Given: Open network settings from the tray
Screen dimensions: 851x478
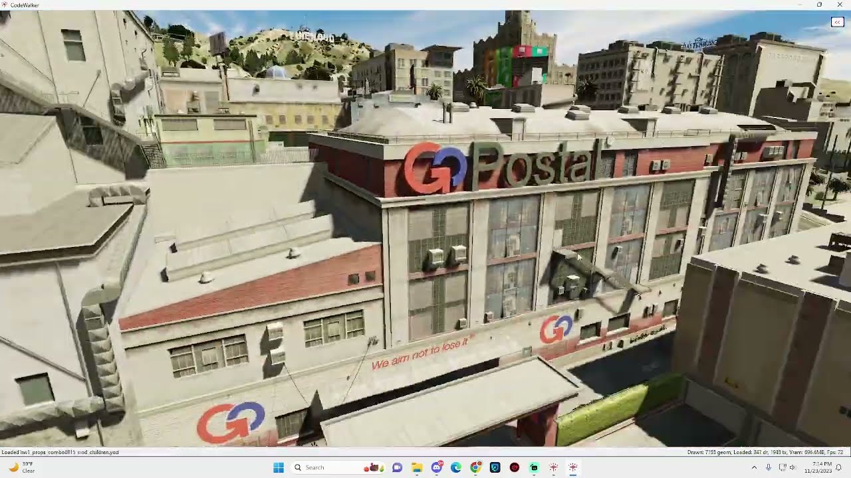Looking at the screenshot, I should point(783,467).
